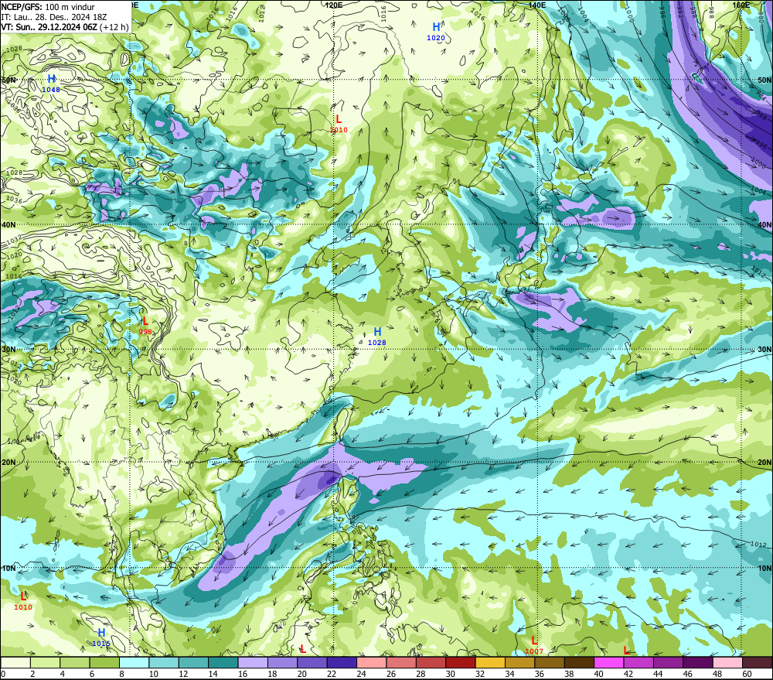The width and height of the screenshot is (773, 680).
Task: Click the valid time 'VT: Sun.. 29.12.2024 06Z'
Action: pos(49,27)
